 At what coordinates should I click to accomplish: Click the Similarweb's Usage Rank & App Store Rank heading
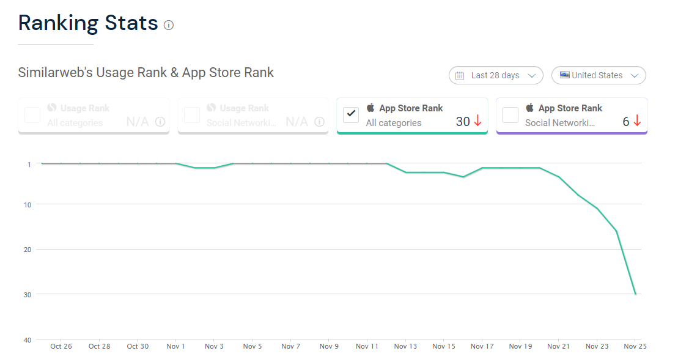coord(146,73)
